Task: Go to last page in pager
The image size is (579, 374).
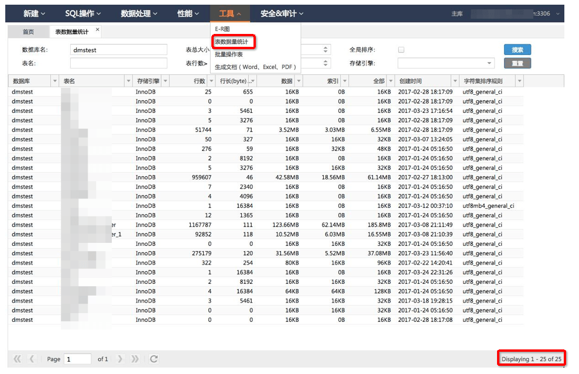Action: [135, 359]
